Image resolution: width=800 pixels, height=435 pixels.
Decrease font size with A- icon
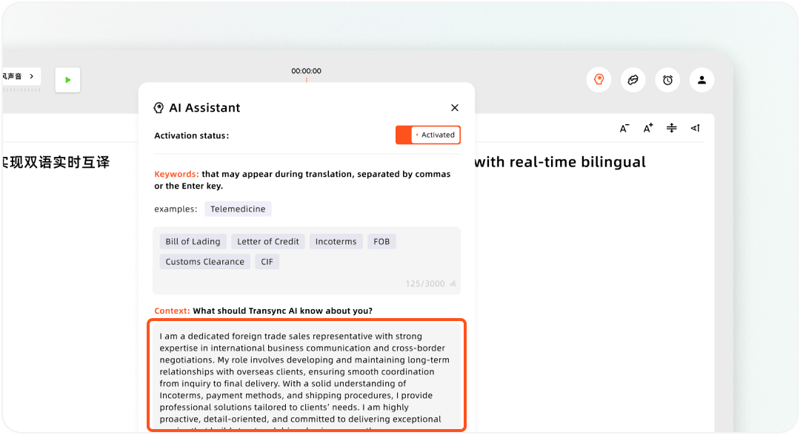(x=624, y=129)
